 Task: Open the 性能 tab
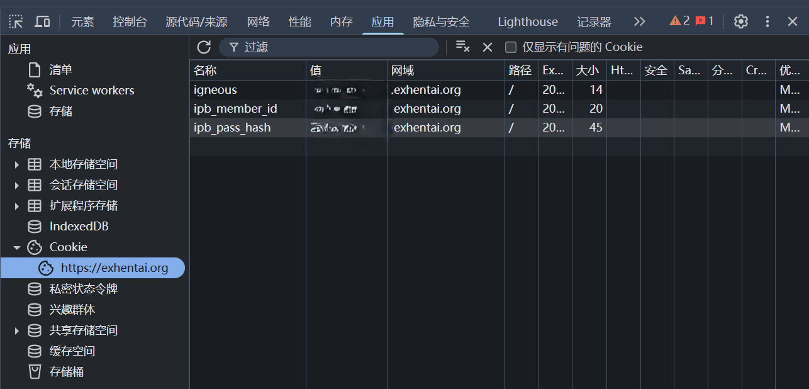[x=299, y=22]
